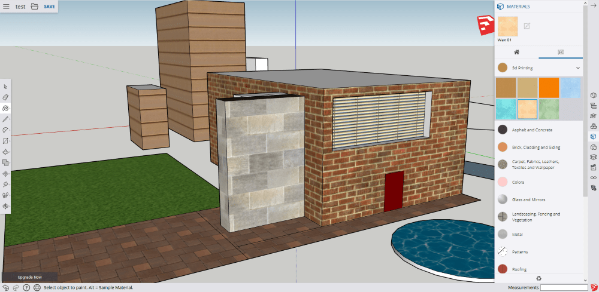599x292 pixels.
Task: Open the Display glasses panel icon
Action: click(593, 177)
